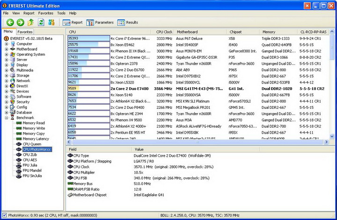Open the Memory Write benchmark
Viewport: 337px width, 220px height.
point(34,128)
